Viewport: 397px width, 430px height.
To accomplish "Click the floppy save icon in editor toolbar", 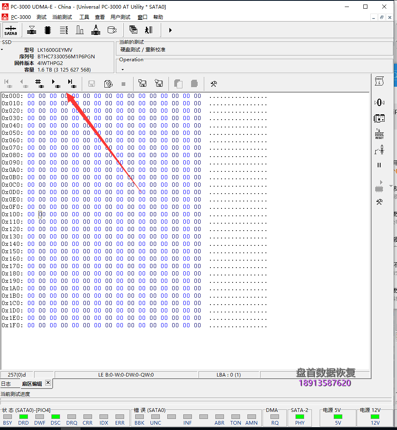I will point(92,83).
